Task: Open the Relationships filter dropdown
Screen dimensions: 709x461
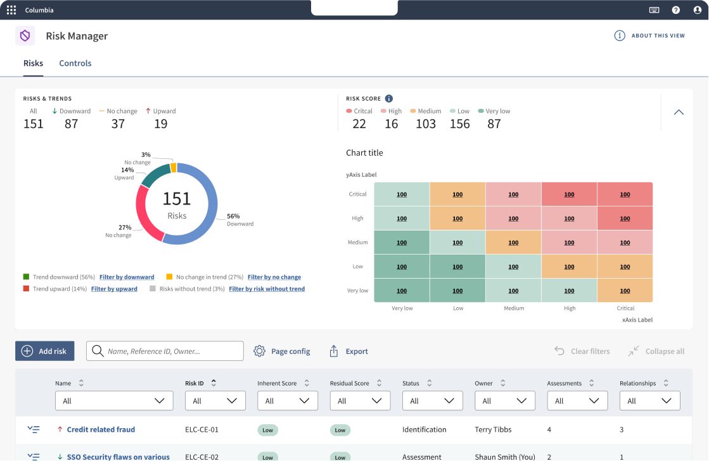Action: 650,400
